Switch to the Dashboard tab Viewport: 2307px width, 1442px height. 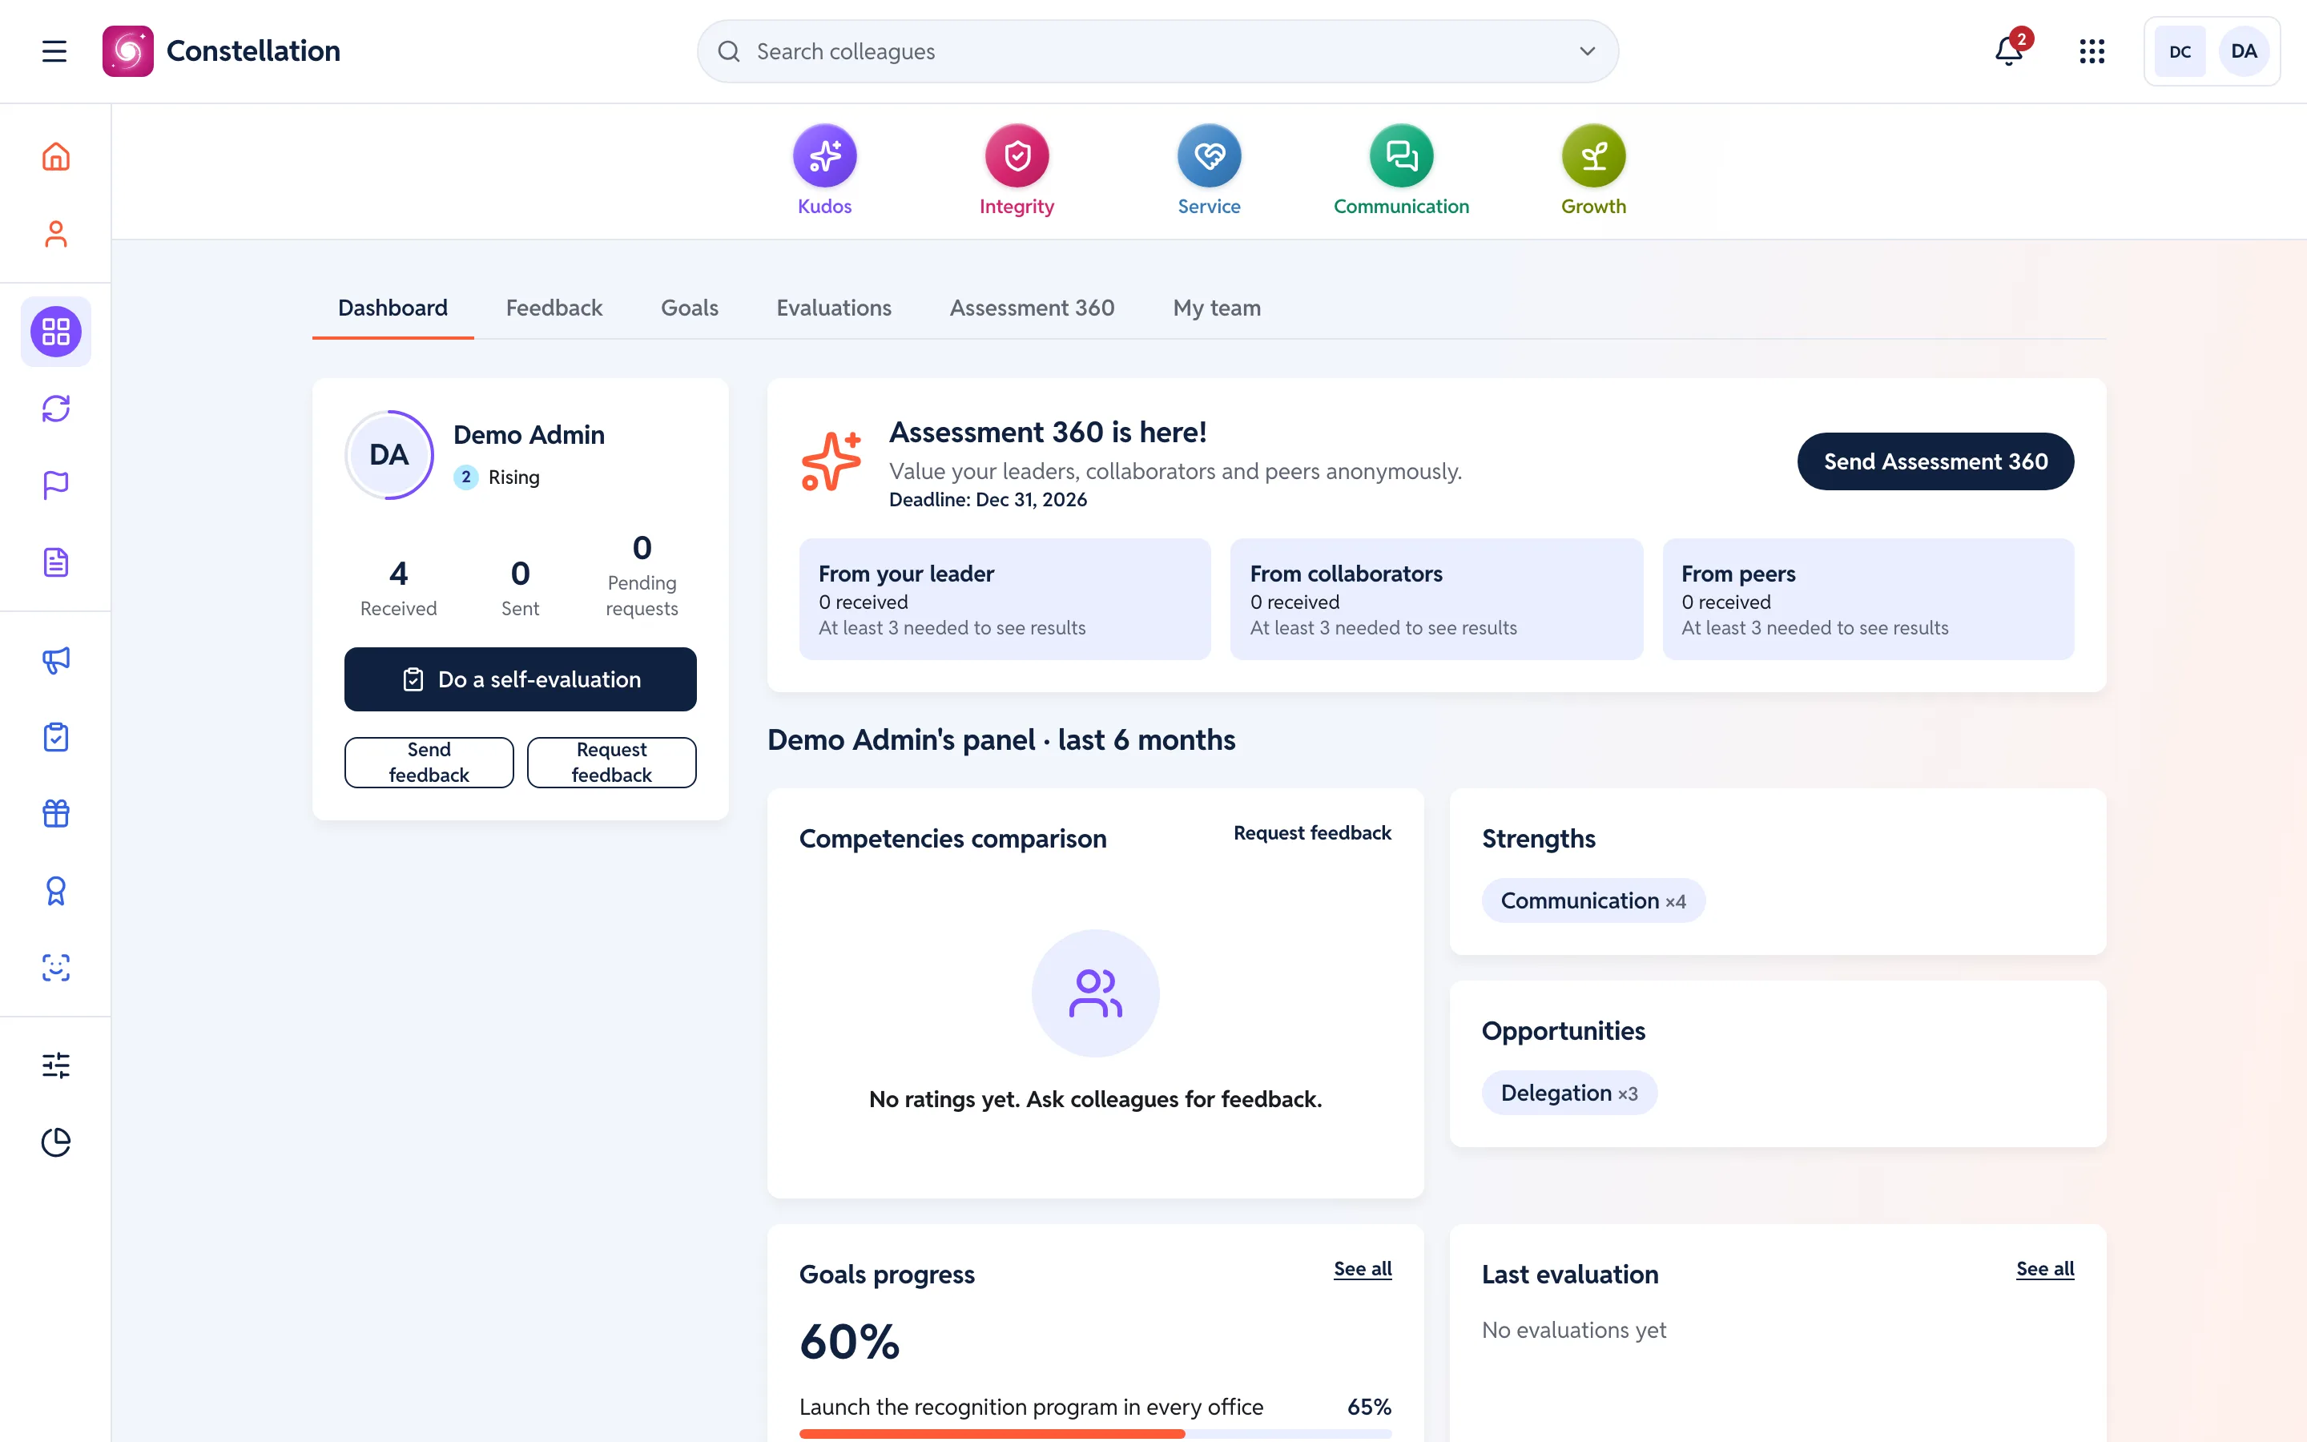(x=393, y=308)
